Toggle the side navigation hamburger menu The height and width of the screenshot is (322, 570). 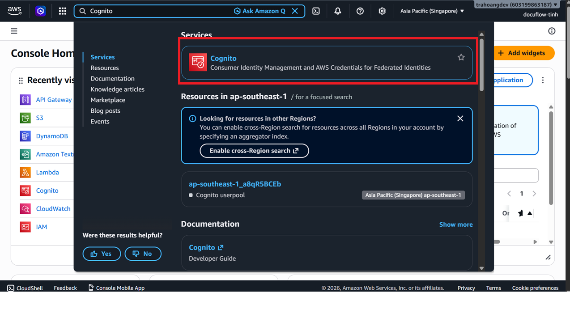(x=14, y=31)
